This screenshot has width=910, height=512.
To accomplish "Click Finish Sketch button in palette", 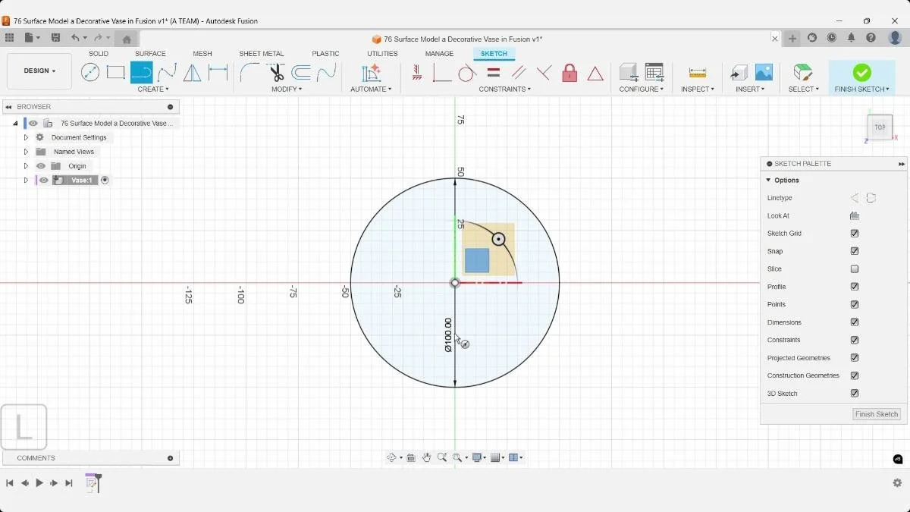I will [x=877, y=414].
